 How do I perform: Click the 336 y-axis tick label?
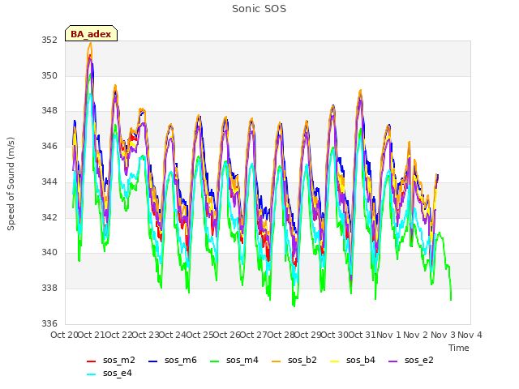(x=49, y=323)
